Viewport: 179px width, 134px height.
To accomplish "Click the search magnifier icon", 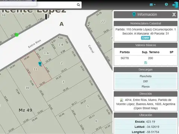I will pyautogui.click(x=78, y=5).
